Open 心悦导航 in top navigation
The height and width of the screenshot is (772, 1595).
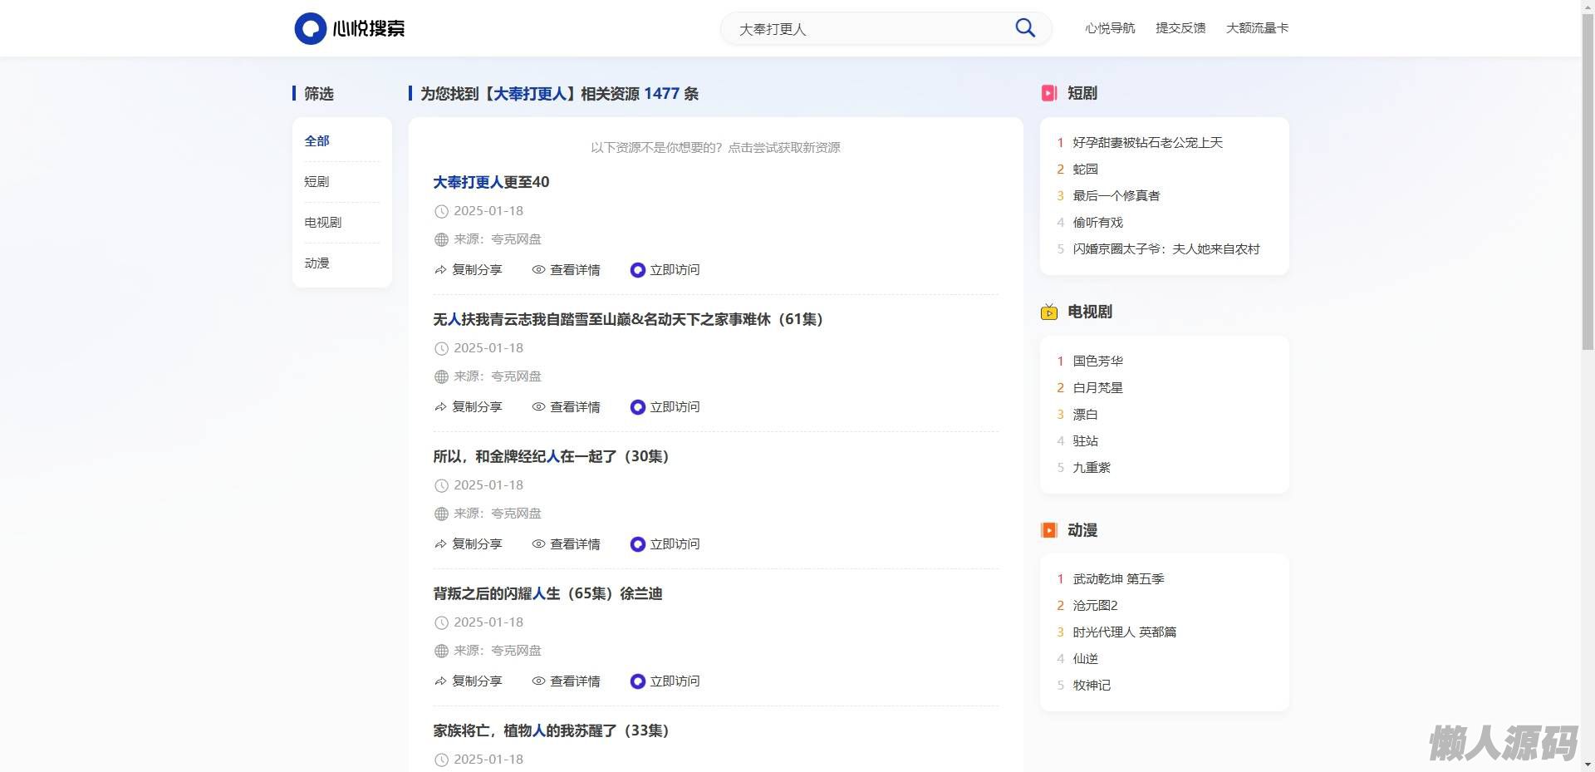[x=1110, y=28]
